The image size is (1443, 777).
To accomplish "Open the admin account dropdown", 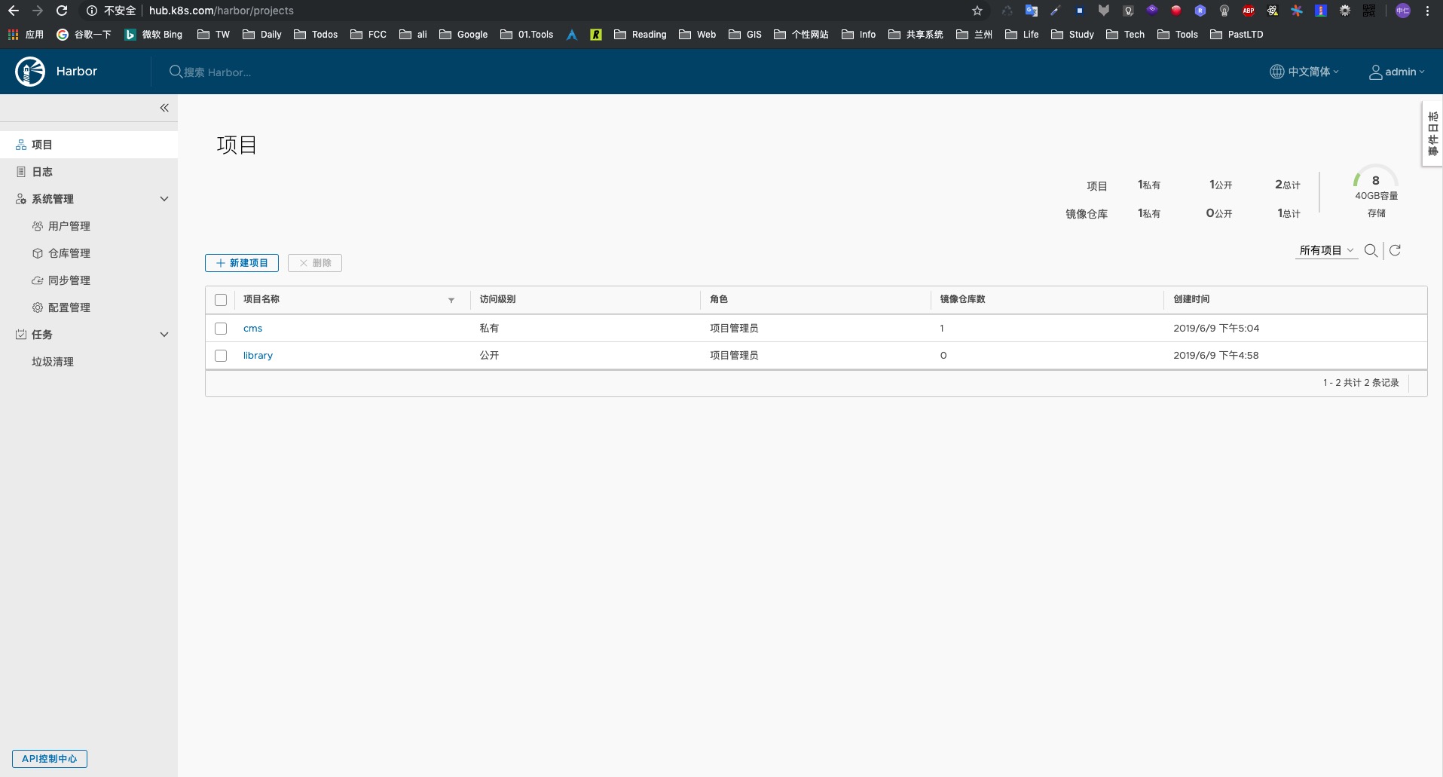I will [1397, 72].
